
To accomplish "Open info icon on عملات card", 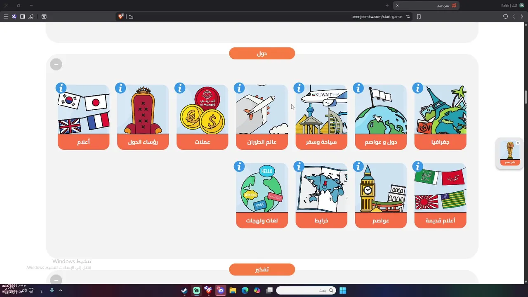I will pyautogui.click(x=180, y=88).
